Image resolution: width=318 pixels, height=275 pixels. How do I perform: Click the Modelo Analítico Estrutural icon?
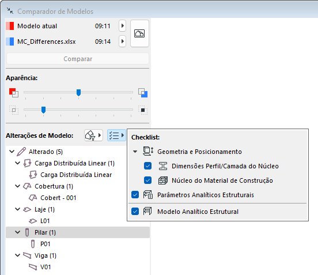click(147, 211)
